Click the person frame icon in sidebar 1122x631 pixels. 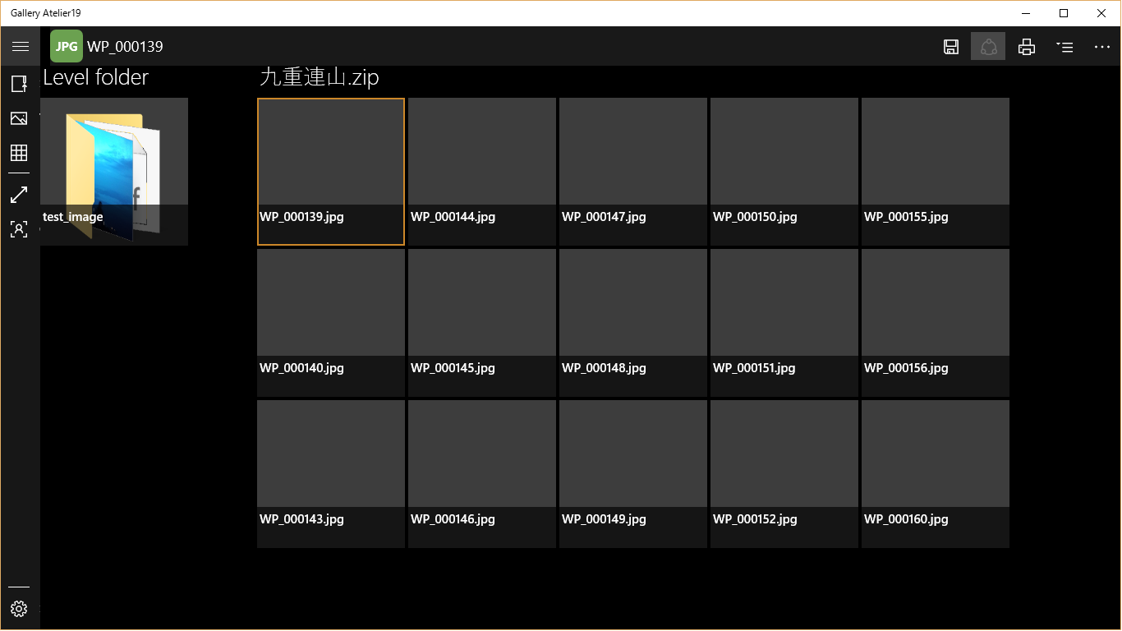19,229
